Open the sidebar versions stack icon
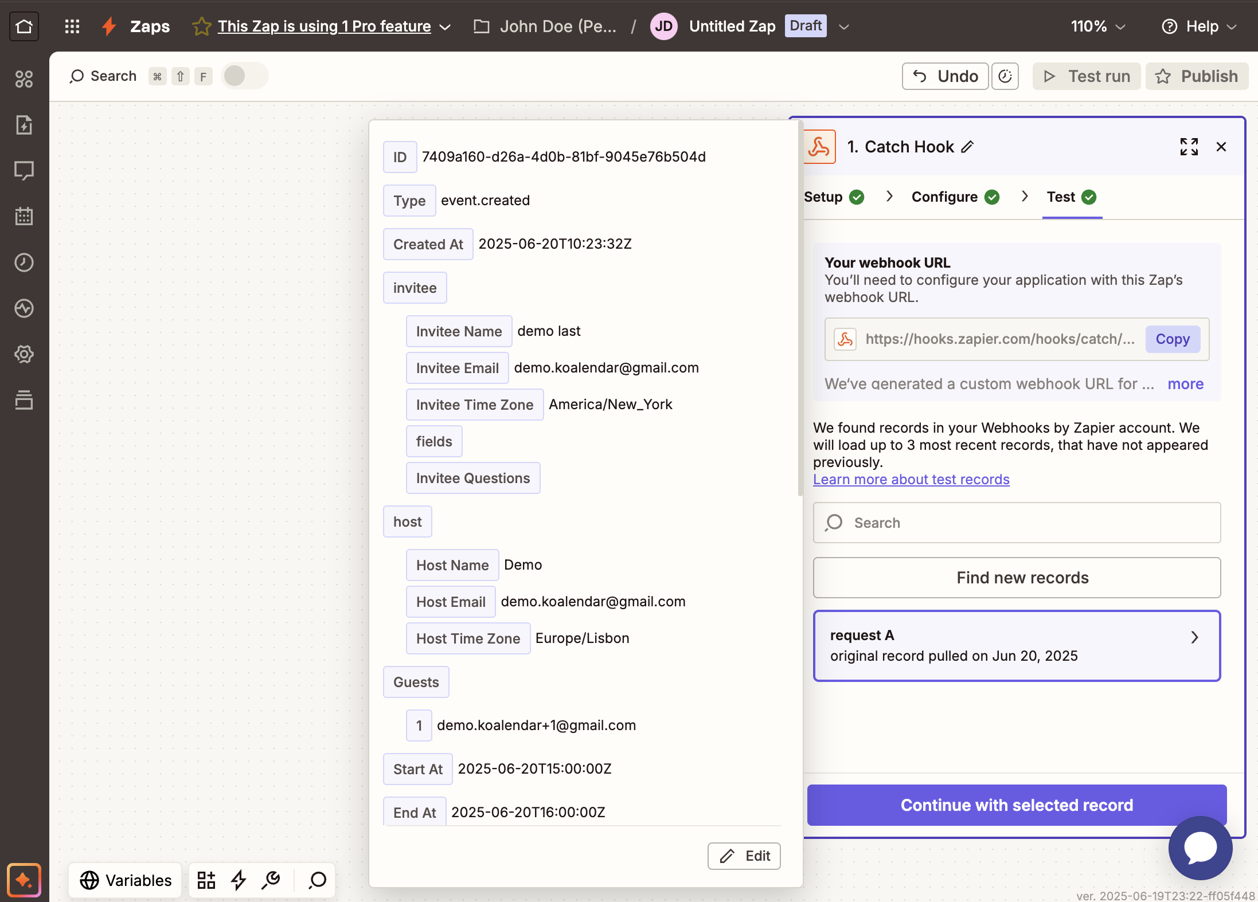Image resolution: width=1258 pixels, height=902 pixels. (x=24, y=400)
